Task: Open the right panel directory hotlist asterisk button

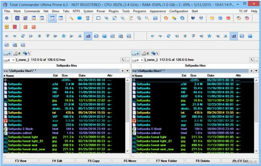Action: [x=251, y=71]
